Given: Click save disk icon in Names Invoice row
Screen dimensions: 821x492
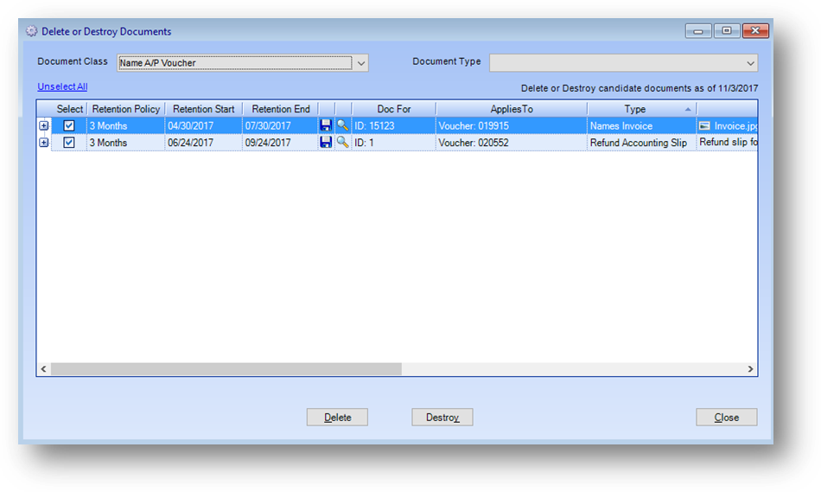Looking at the screenshot, I should [x=326, y=125].
